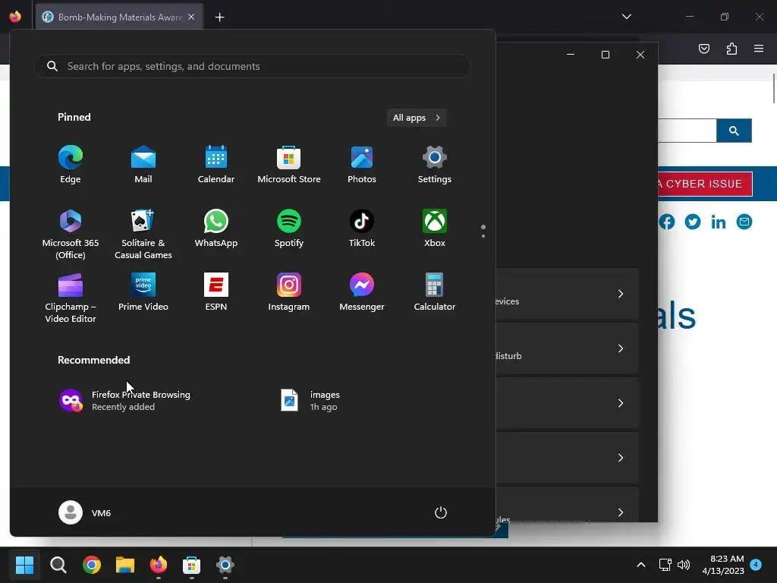
Task: Open a new Firefox tab
Action: (219, 17)
